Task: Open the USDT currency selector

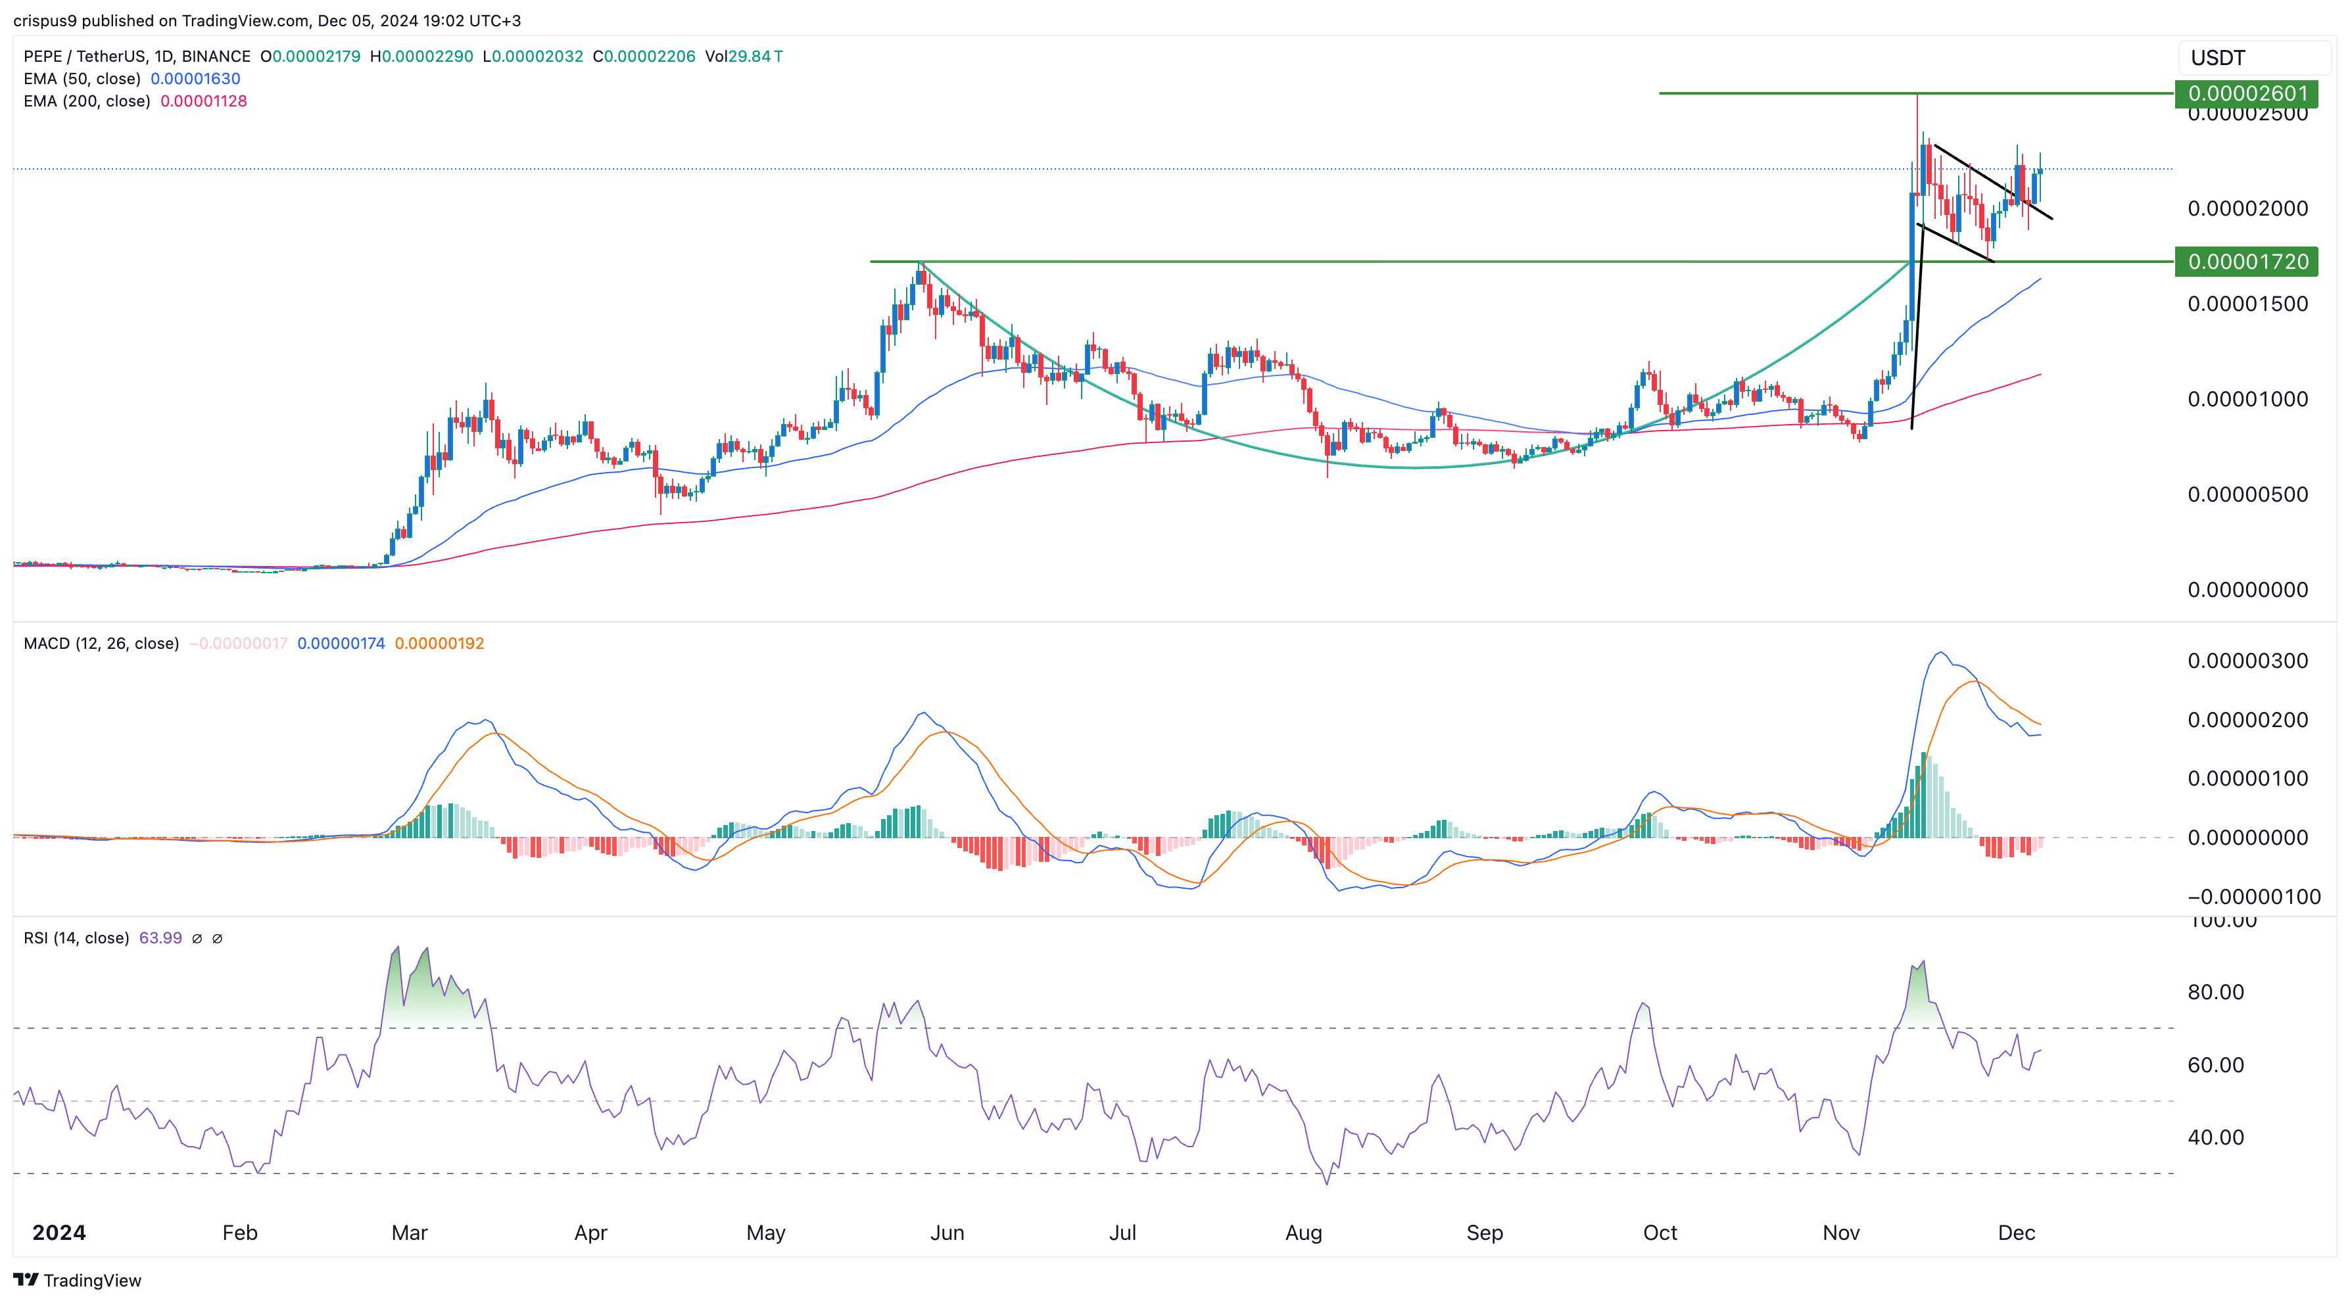Action: [2253, 57]
